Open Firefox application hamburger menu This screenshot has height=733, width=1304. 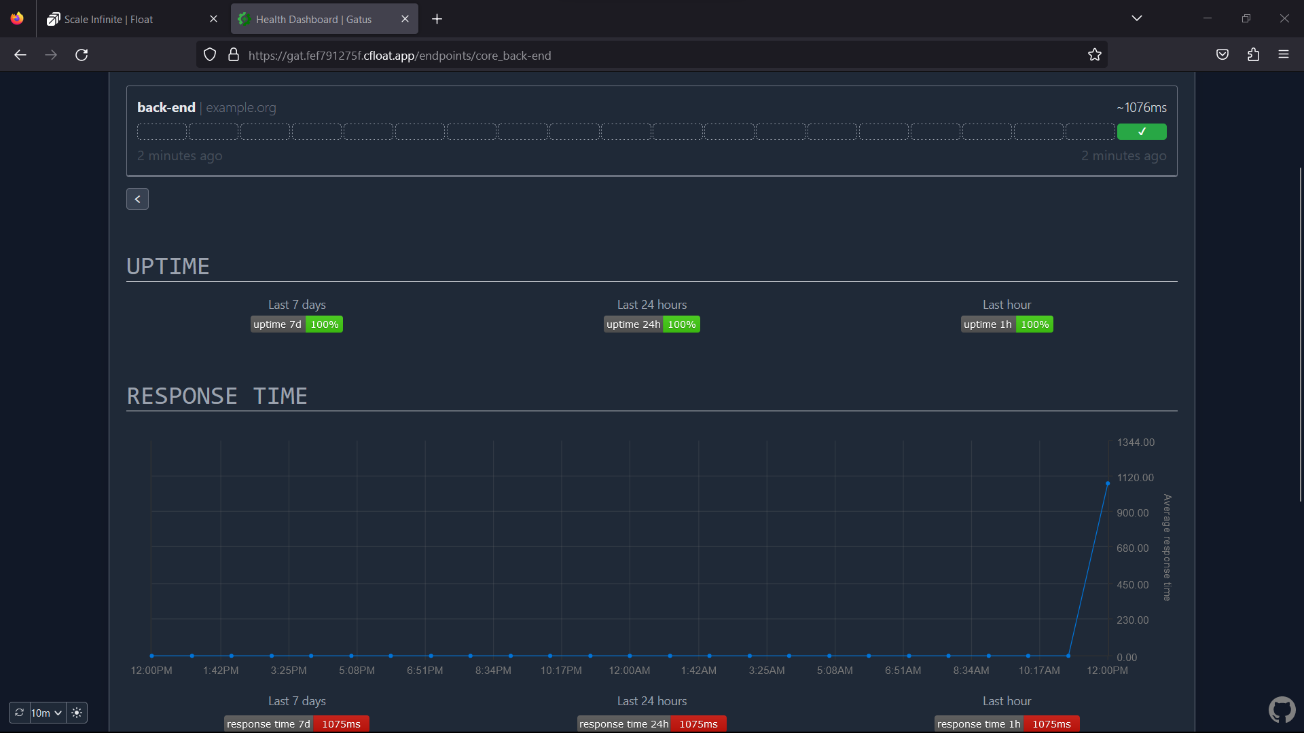pos(1284,55)
